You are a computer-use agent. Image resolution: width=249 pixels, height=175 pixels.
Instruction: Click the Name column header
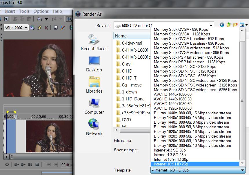pyautogui.click(x=132, y=36)
